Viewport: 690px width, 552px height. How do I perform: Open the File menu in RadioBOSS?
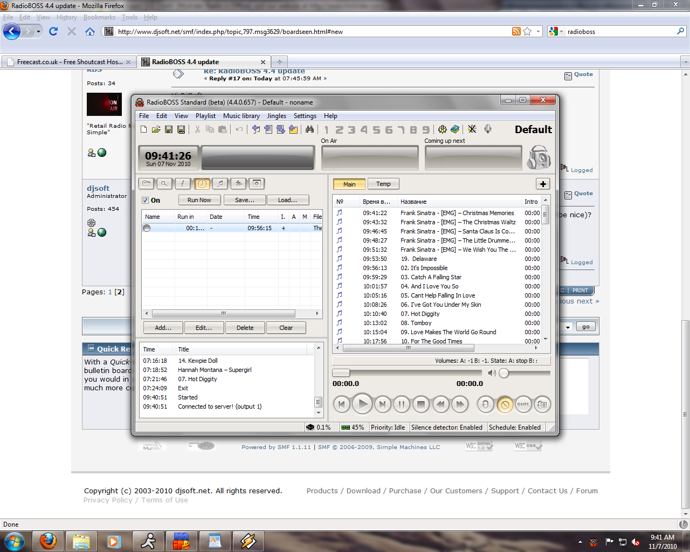click(x=144, y=116)
